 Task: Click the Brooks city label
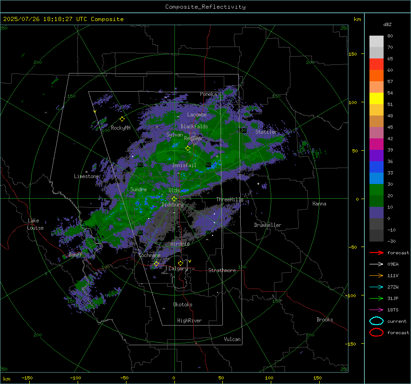click(x=325, y=320)
